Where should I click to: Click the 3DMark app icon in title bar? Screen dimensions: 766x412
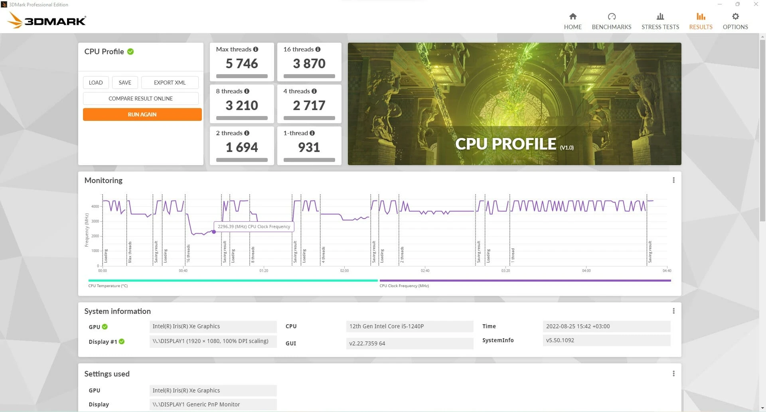[4, 4]
